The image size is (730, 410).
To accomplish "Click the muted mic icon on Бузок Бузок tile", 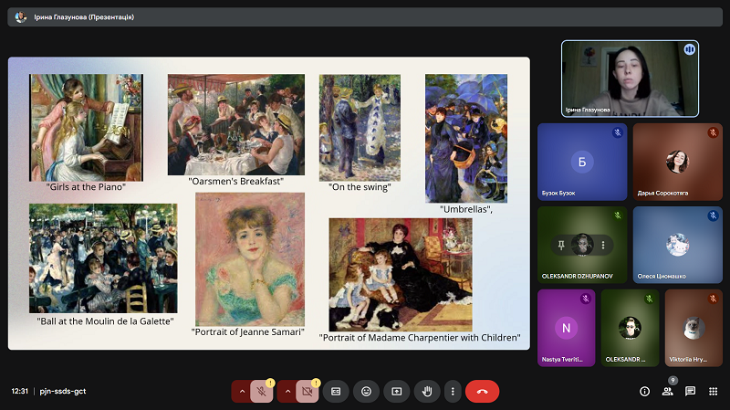I will point(618,132).
